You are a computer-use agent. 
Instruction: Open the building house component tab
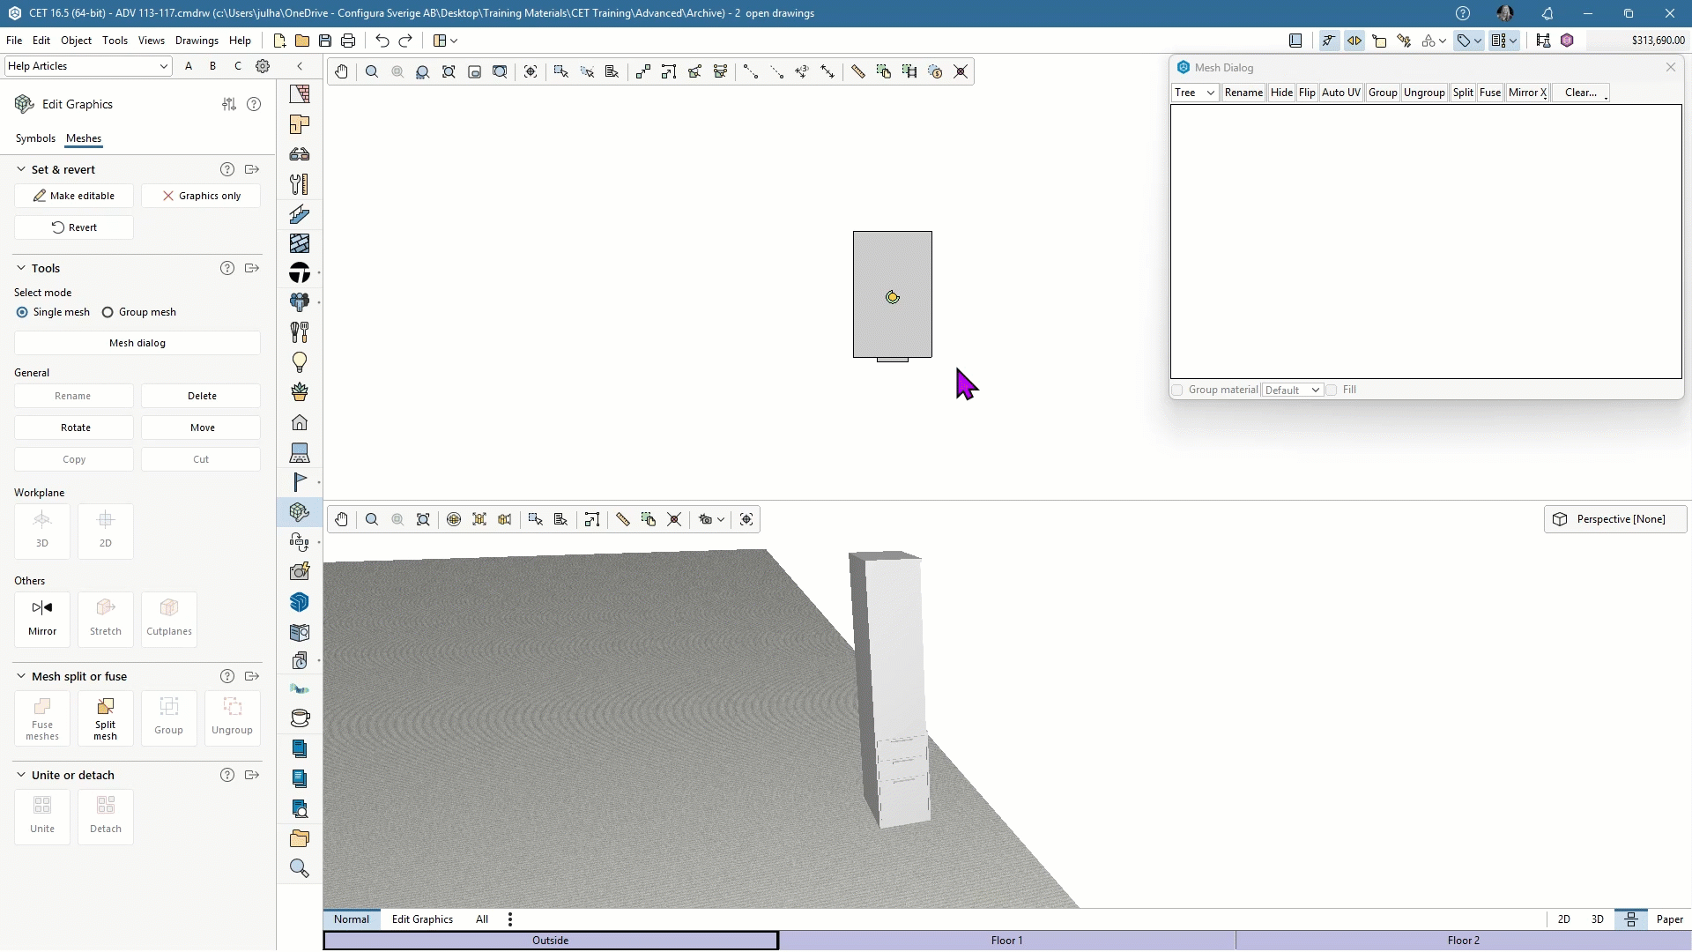pos(300,422)
